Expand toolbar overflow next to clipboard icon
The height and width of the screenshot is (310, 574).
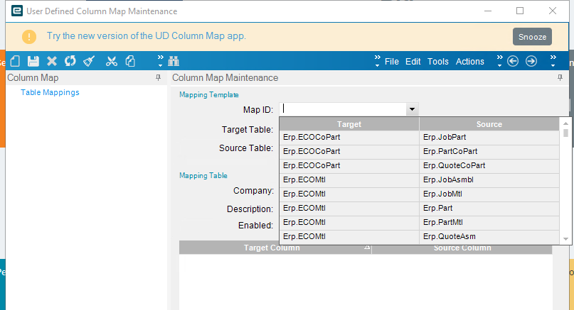[x=160, y=61]
